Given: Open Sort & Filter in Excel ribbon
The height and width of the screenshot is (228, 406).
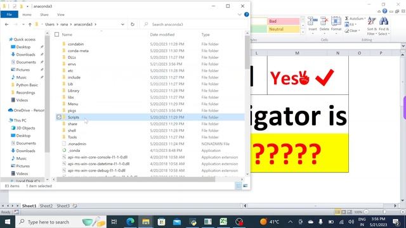Looking at the screenshot, I should [x=372, y=26].
